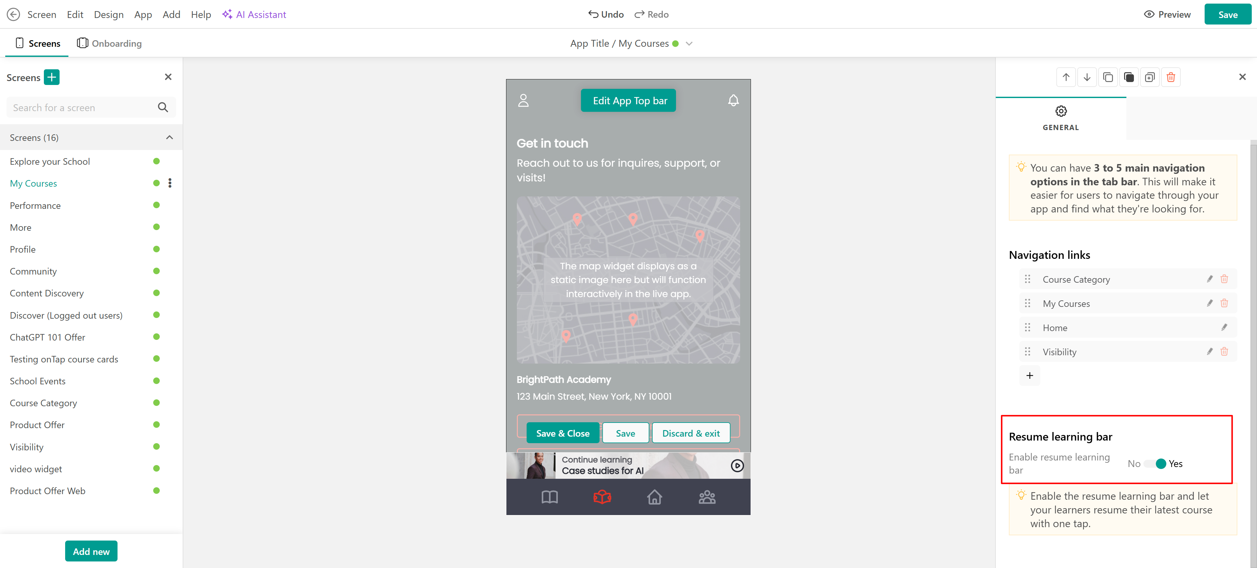Viewport: 1257px width, 568px height.
Task: Click the play icon on Continue learning bar
Action: [x=737, y=465]
